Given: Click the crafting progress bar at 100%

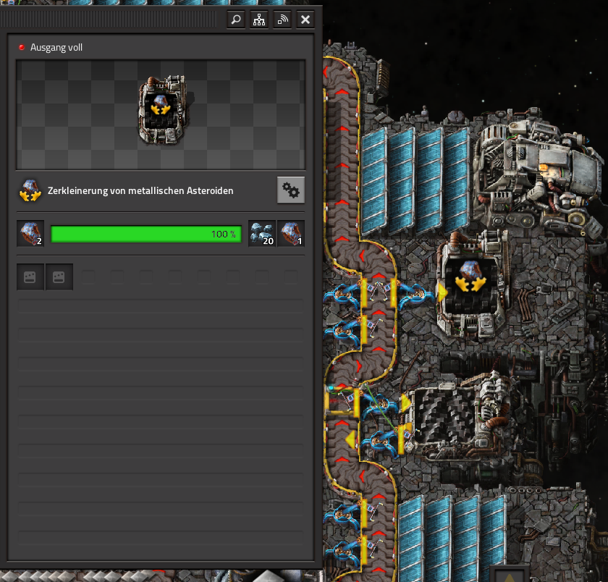Looking at the screenshot, I should (x=146, y=234).
